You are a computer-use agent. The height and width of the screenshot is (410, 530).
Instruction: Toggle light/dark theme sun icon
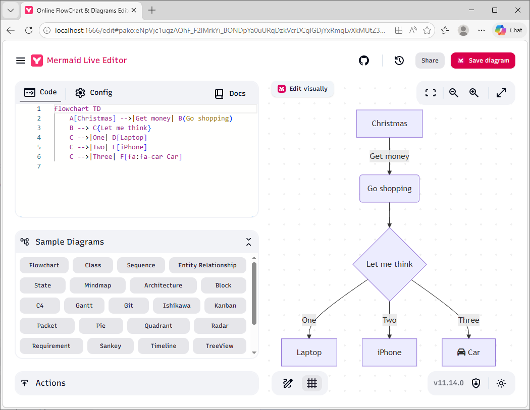tap(501, 383)
